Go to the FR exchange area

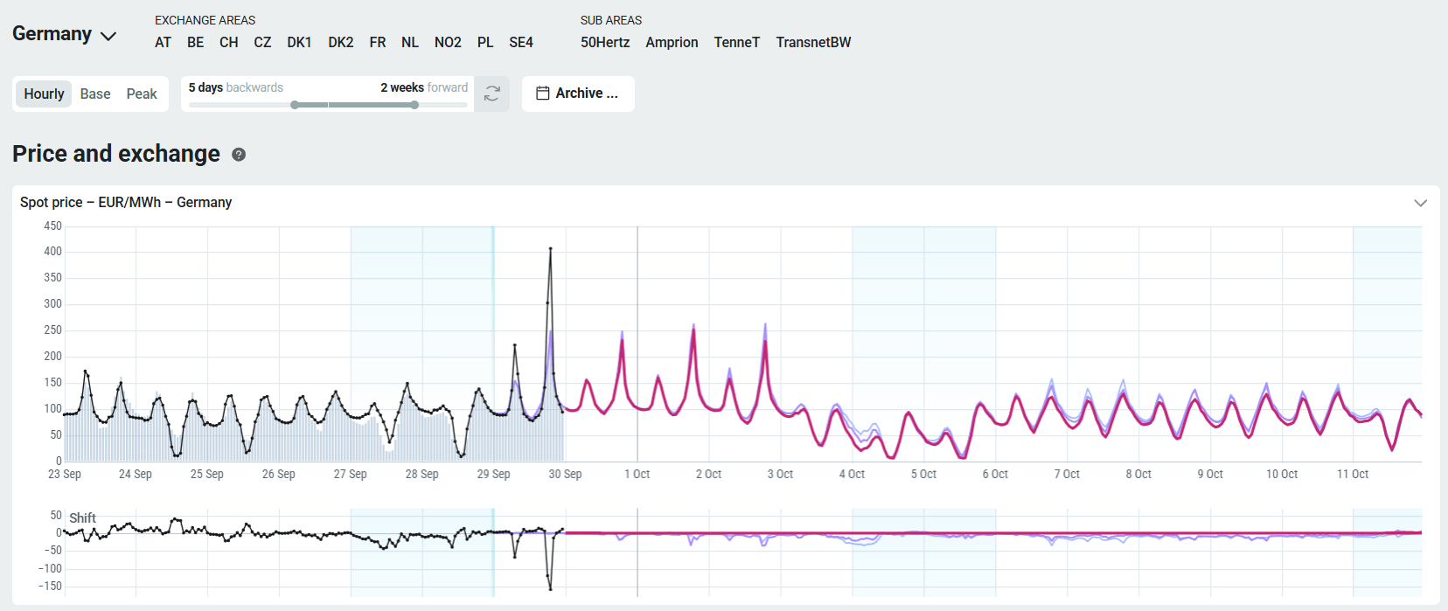pyautogui.click(x=378, y=43)
